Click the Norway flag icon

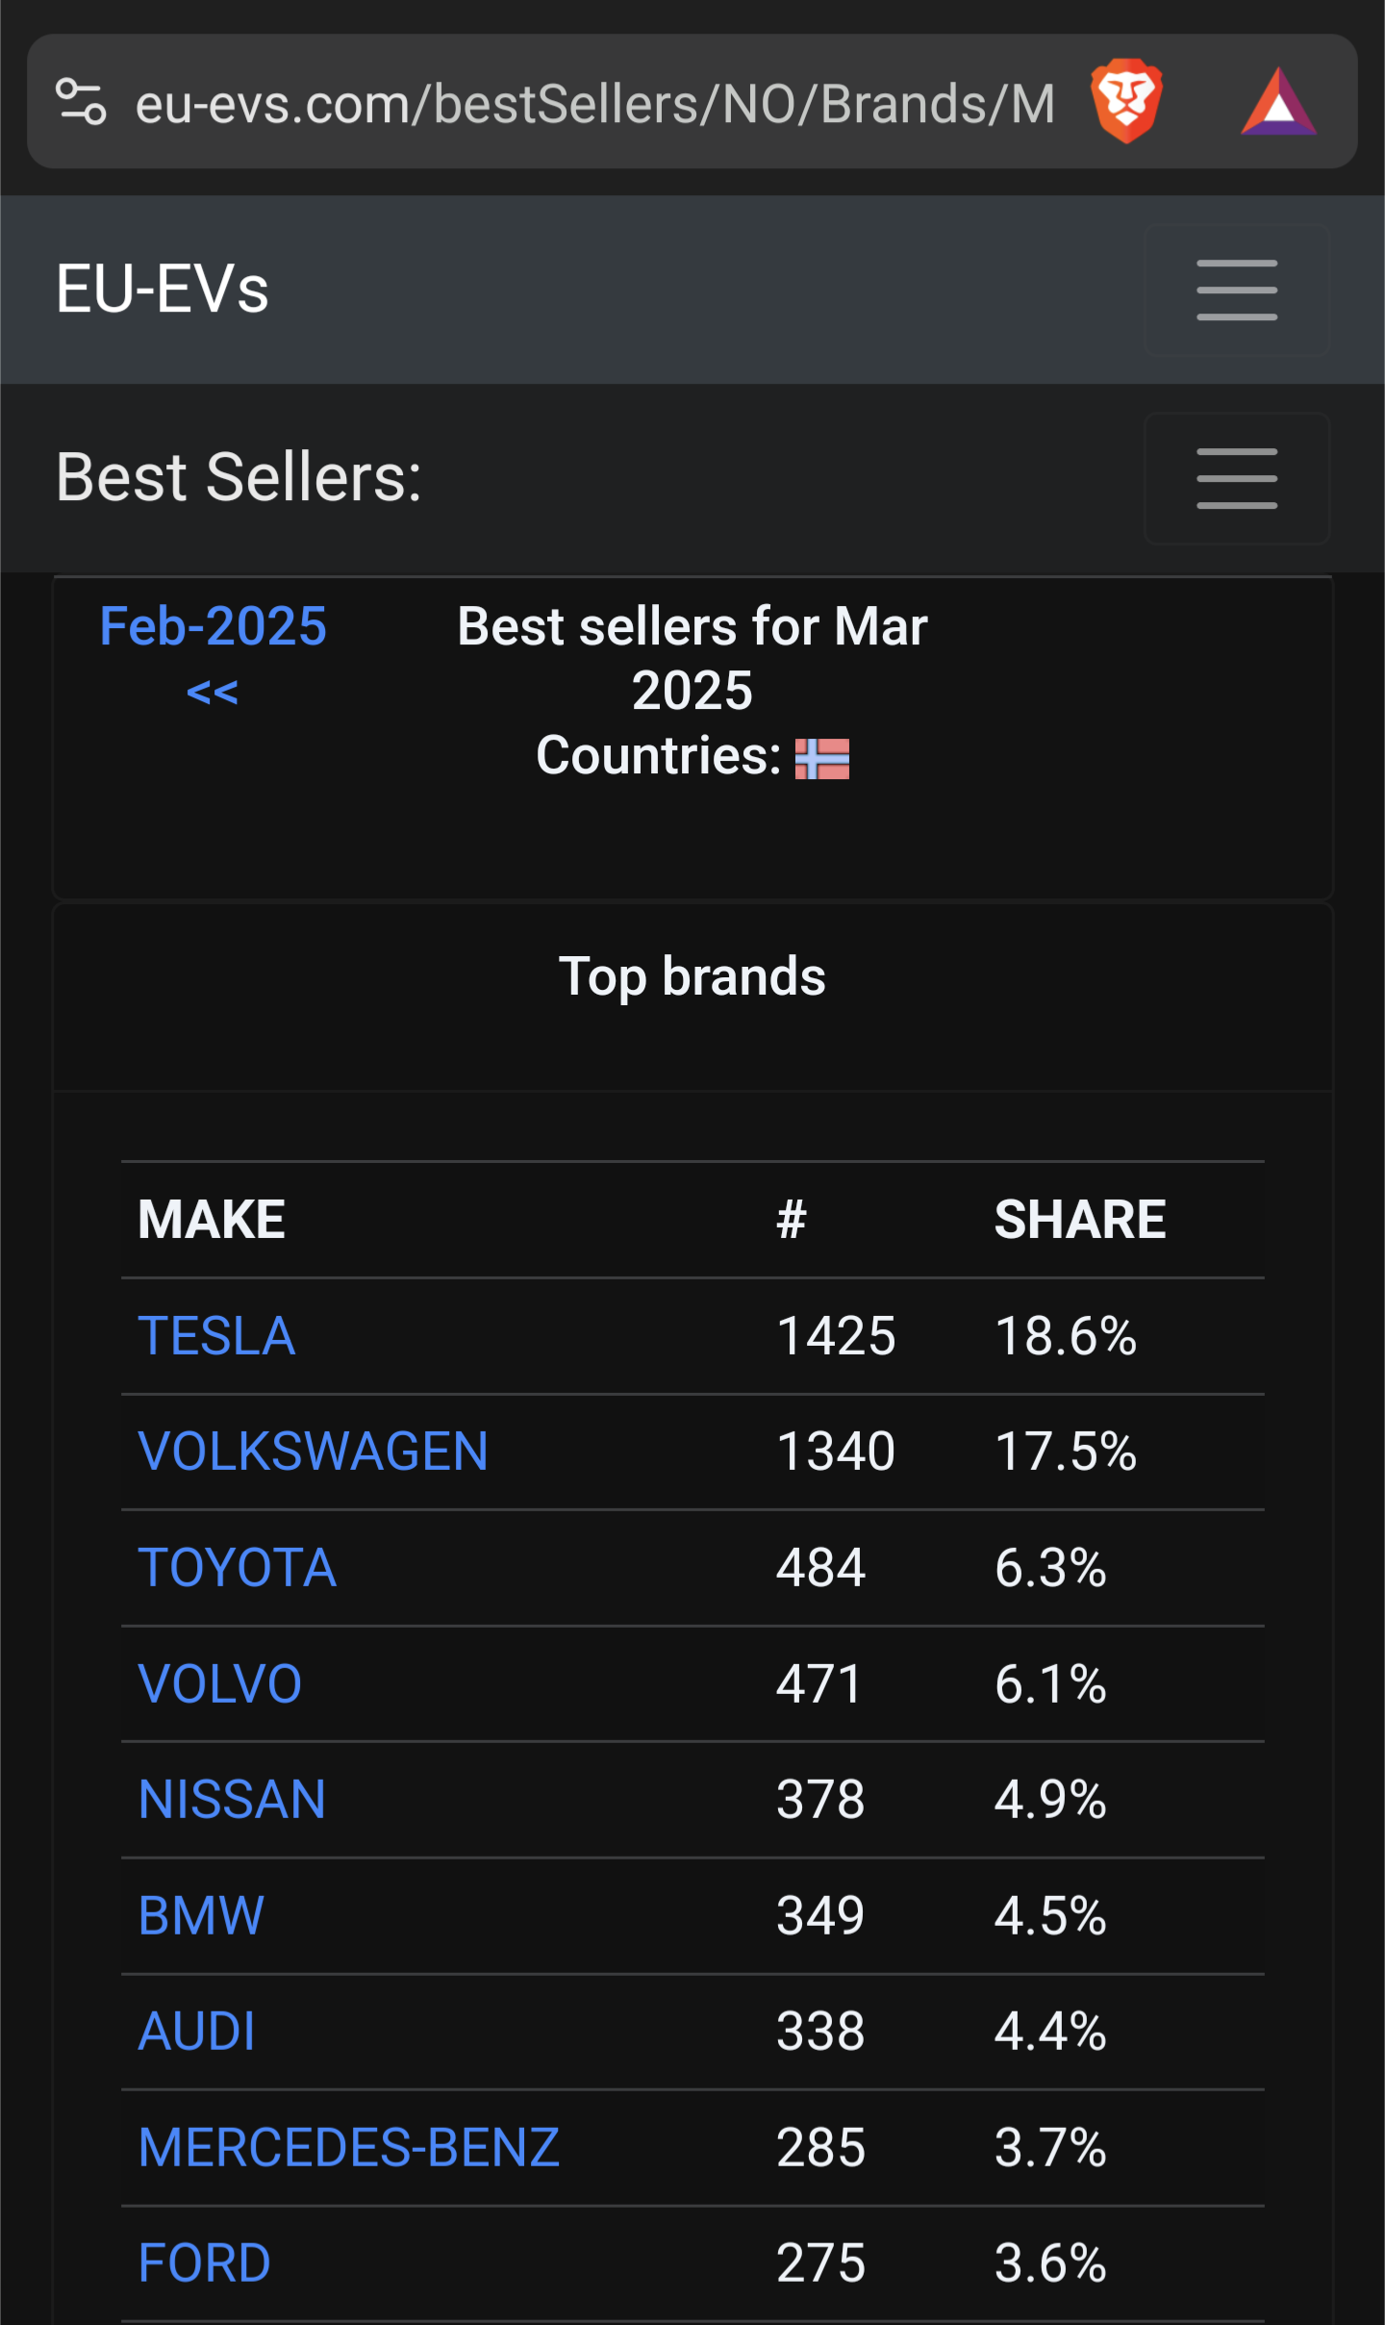tap(822, 758)
